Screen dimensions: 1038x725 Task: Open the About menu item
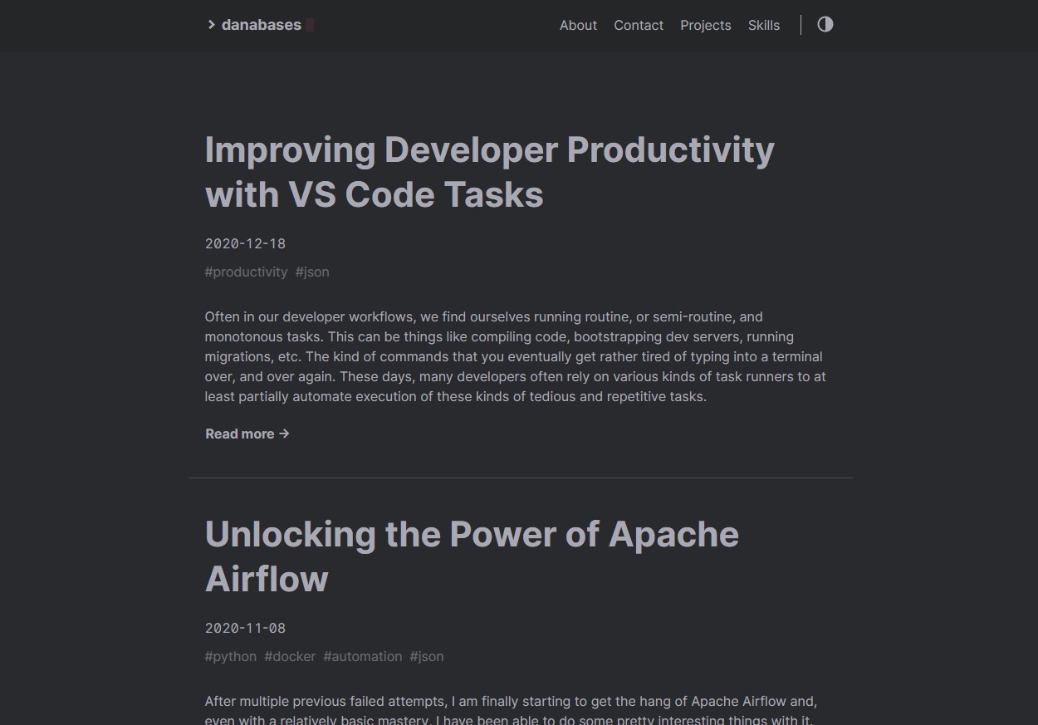(578, 25)
